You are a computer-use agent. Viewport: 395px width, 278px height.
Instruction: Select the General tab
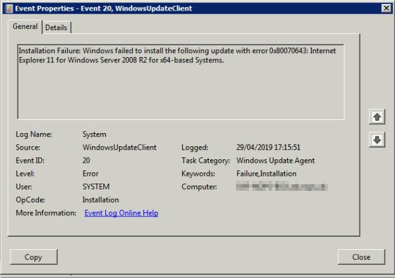pos(25,26)
